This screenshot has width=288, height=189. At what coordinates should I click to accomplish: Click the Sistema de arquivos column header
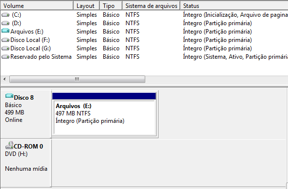click(x=151, y=6)
